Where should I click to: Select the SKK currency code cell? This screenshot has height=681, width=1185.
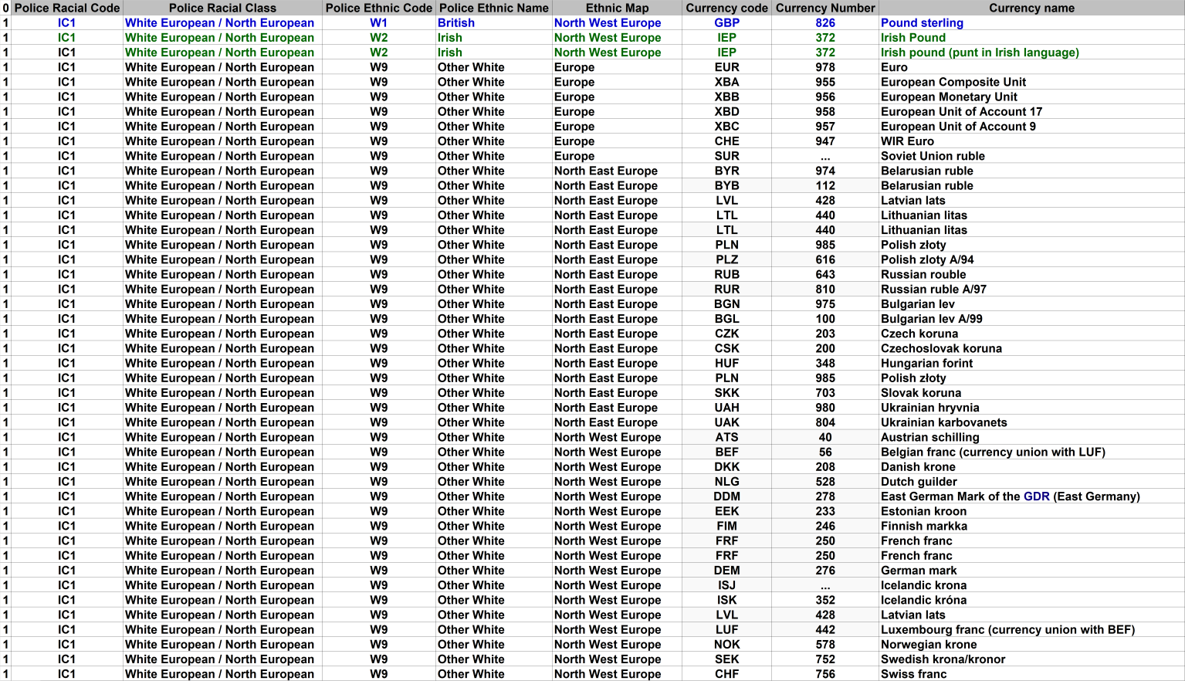point(727,393)
